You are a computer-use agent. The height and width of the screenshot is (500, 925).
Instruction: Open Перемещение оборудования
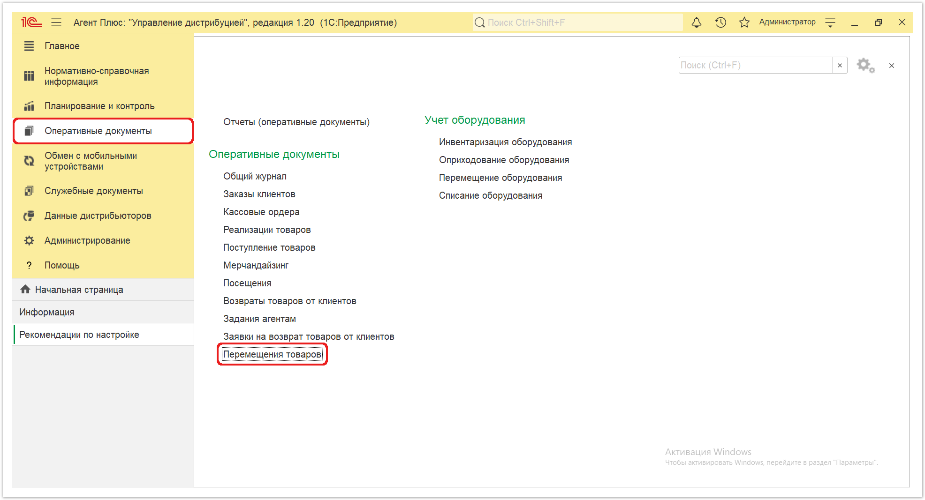pos(500,178)
